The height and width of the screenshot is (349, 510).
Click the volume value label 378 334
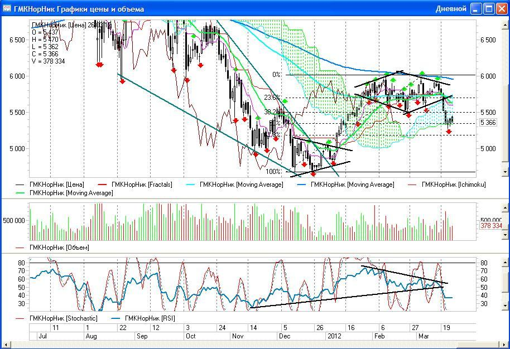pos(491,226)
